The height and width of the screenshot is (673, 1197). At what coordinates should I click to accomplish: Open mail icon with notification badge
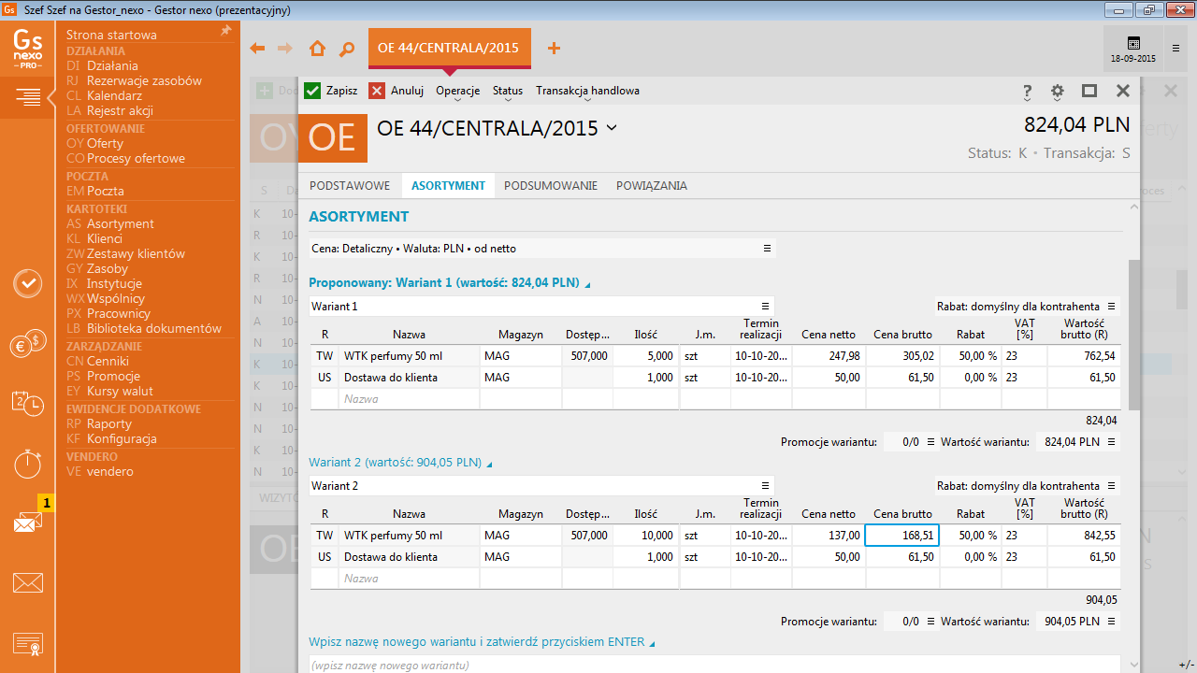click(28, 522)
